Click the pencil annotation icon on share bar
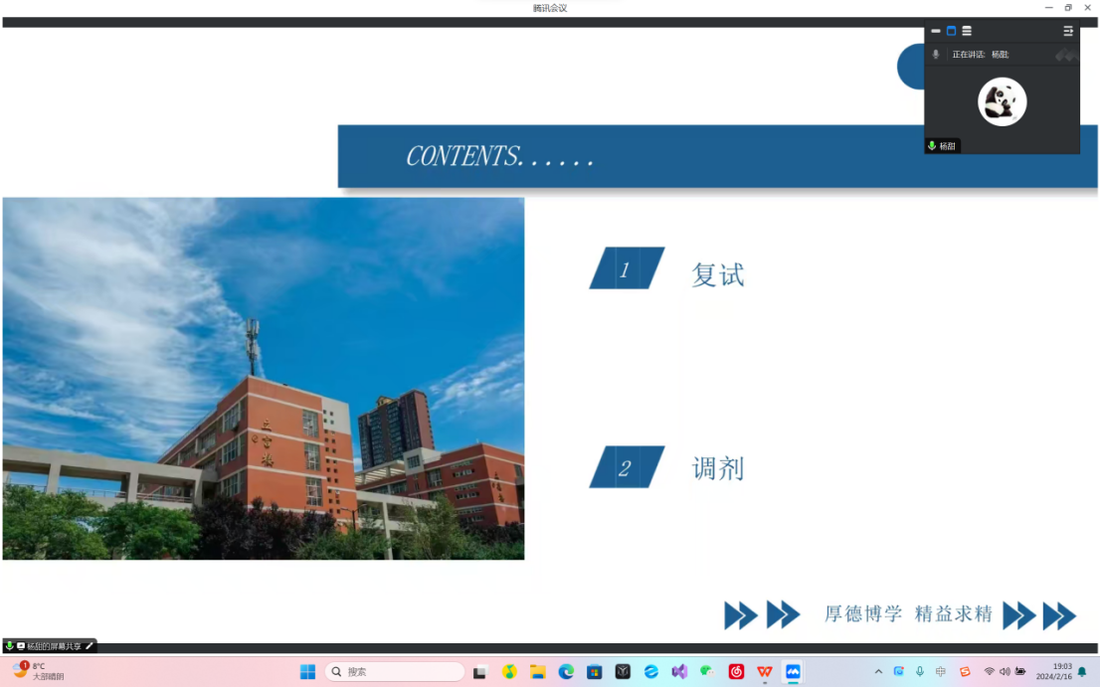Image resolution: width=1100 pixels, height=688 pixels. tap(89, 646)
